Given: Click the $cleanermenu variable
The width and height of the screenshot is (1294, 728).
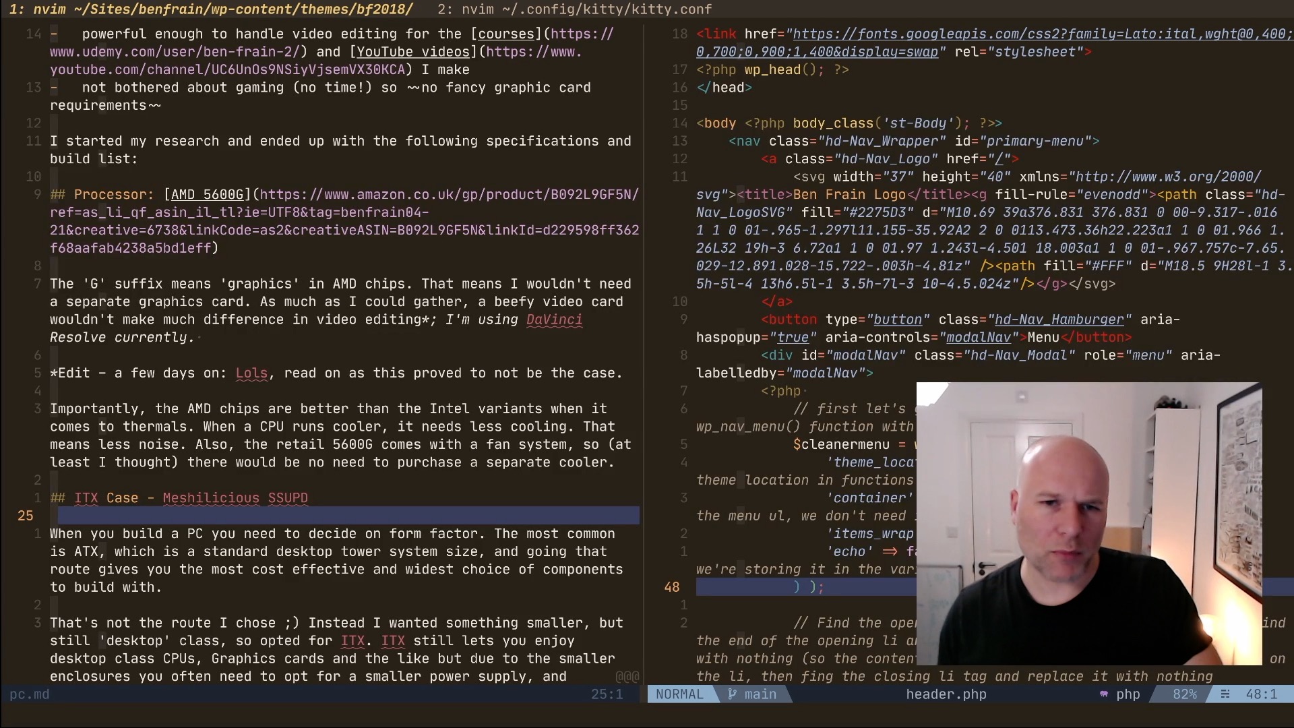Looking at the screenshot, I should [841, 445].
